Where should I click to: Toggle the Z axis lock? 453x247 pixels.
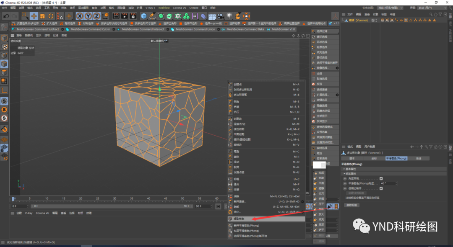pyautogui.click(x=97, y=16)
